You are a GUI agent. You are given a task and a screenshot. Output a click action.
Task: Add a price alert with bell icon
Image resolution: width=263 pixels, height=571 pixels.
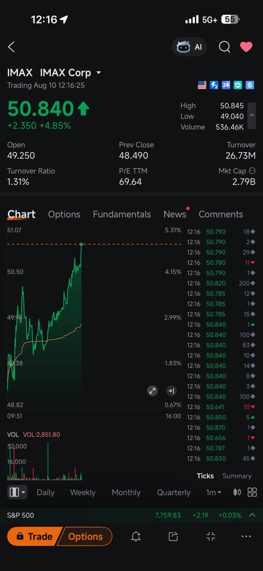tap(136, 537)
